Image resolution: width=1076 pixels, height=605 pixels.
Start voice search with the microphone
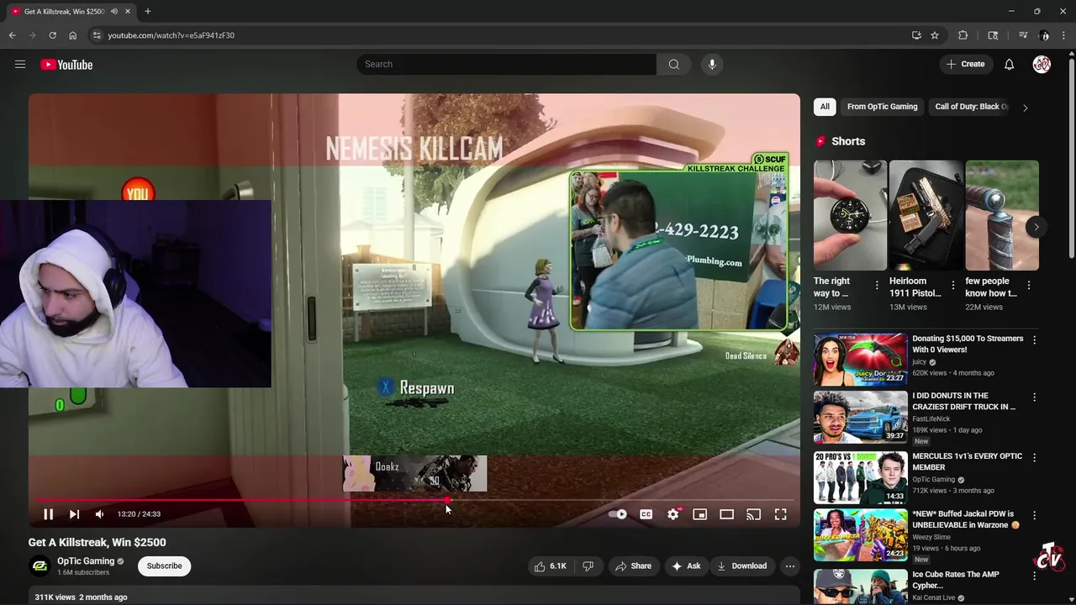712,64
